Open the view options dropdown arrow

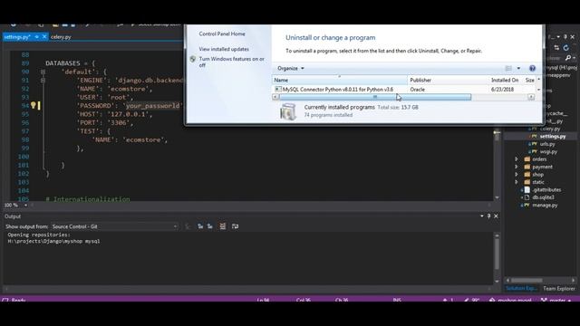518,69
